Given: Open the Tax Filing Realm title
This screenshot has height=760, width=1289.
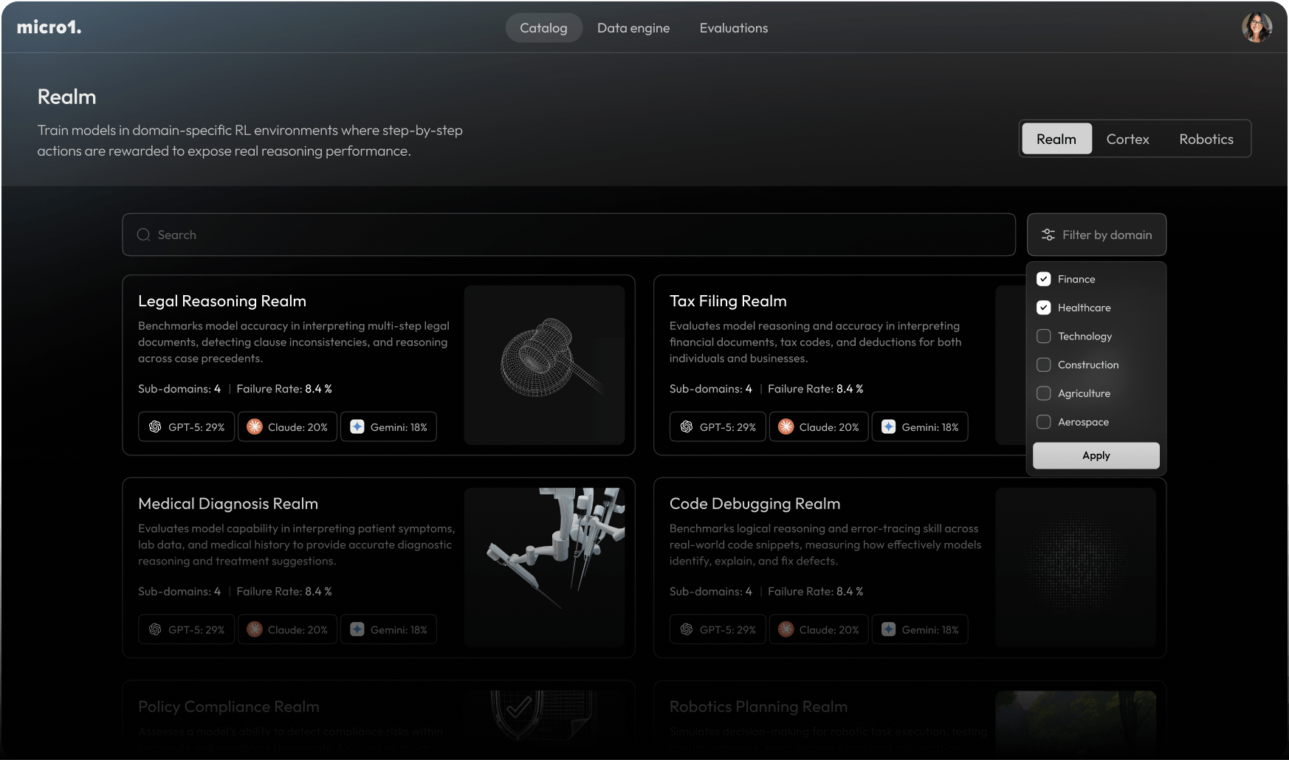Looking at the screenshot, I should tap(728, 301).
